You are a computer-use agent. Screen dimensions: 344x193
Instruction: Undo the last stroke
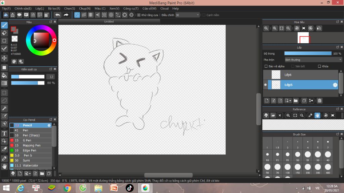(57, 15)
